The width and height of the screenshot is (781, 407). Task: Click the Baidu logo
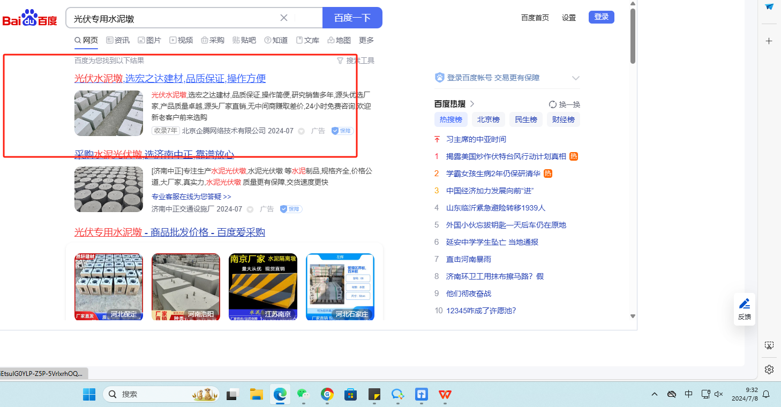pyautogui.click(x=29, y=19)
